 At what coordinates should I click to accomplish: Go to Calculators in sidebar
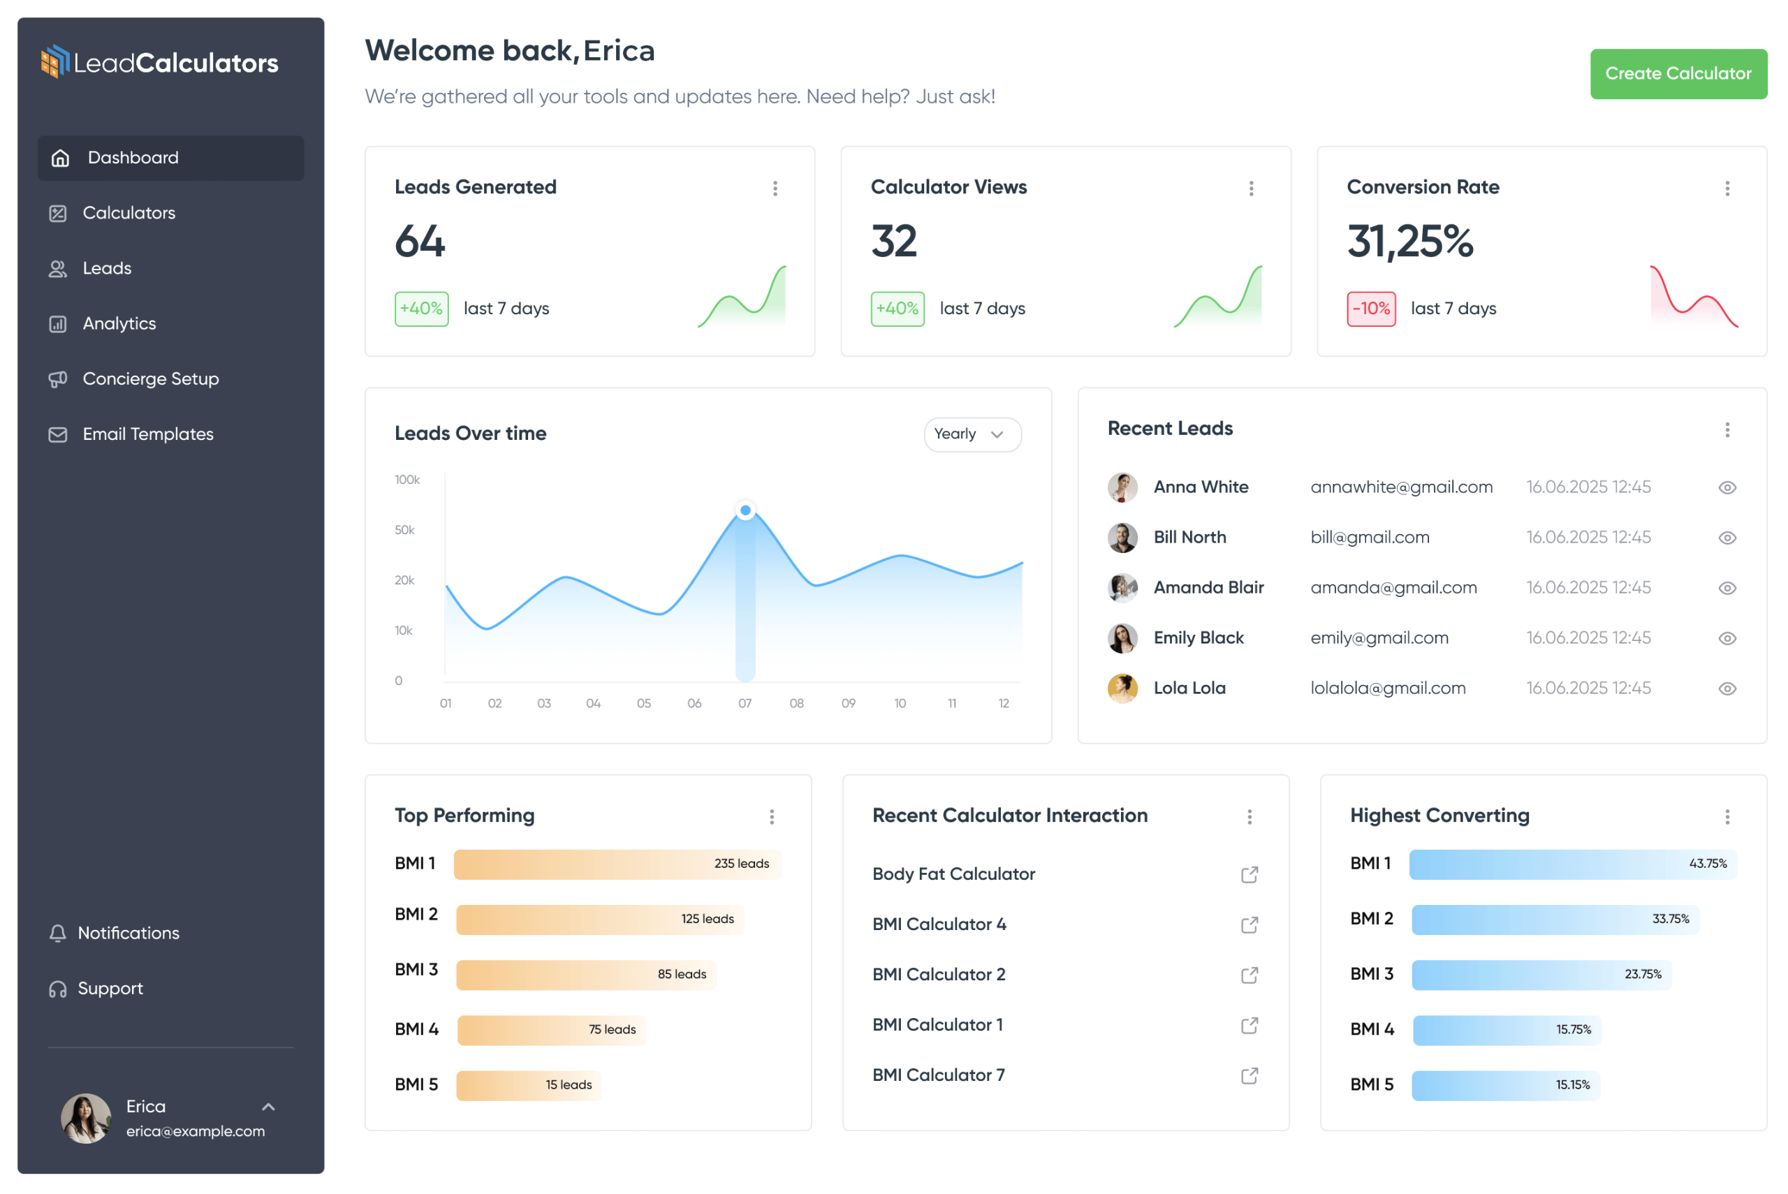(x=129, y=213)
